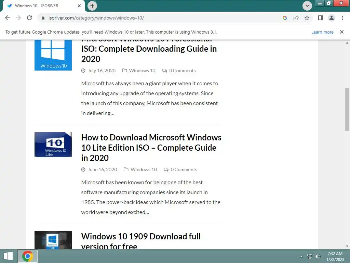Click the comments bubble icon on the July post
The image size is (350, 263).
pyautogui.click(x=164, y=71)
